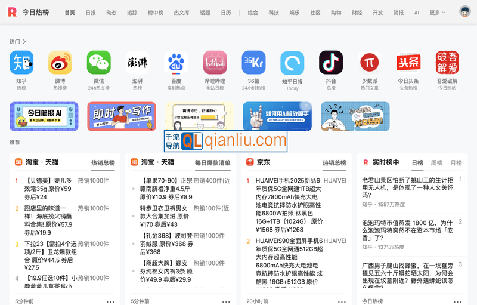Select the 财经 category
Viewport: 477px width, 305px height.
click(x=357, y=13)
